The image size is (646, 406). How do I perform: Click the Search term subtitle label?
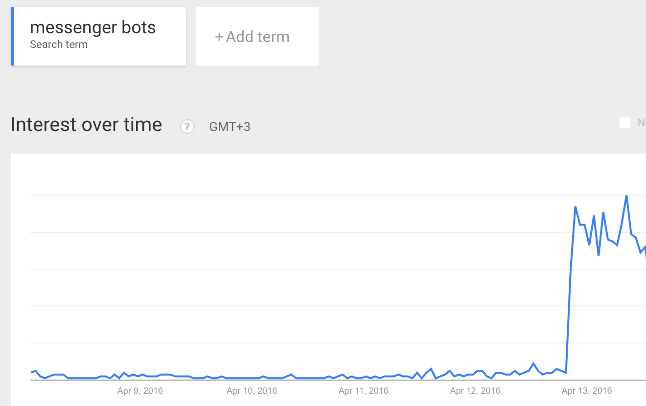pyautogui.click(x=59, y=45)
